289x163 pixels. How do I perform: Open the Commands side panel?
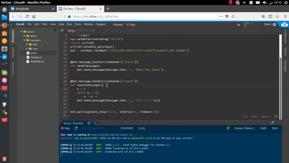pyautogui.click(x=13, y=68)
